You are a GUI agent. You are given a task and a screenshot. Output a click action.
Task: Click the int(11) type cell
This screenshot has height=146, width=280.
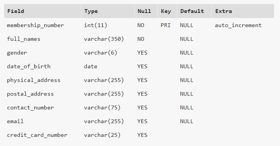(x=95, y=25)
